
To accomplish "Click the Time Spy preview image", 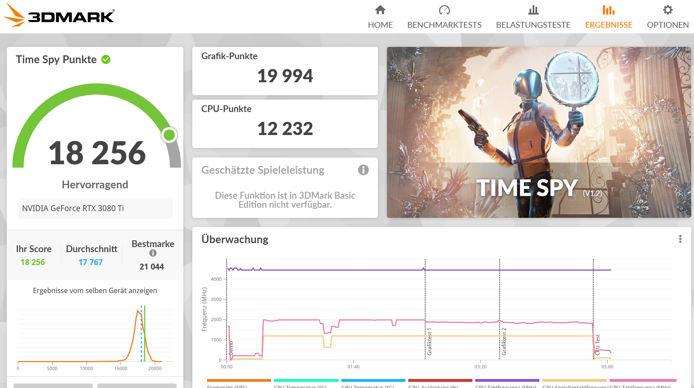I will click(538, 132).
